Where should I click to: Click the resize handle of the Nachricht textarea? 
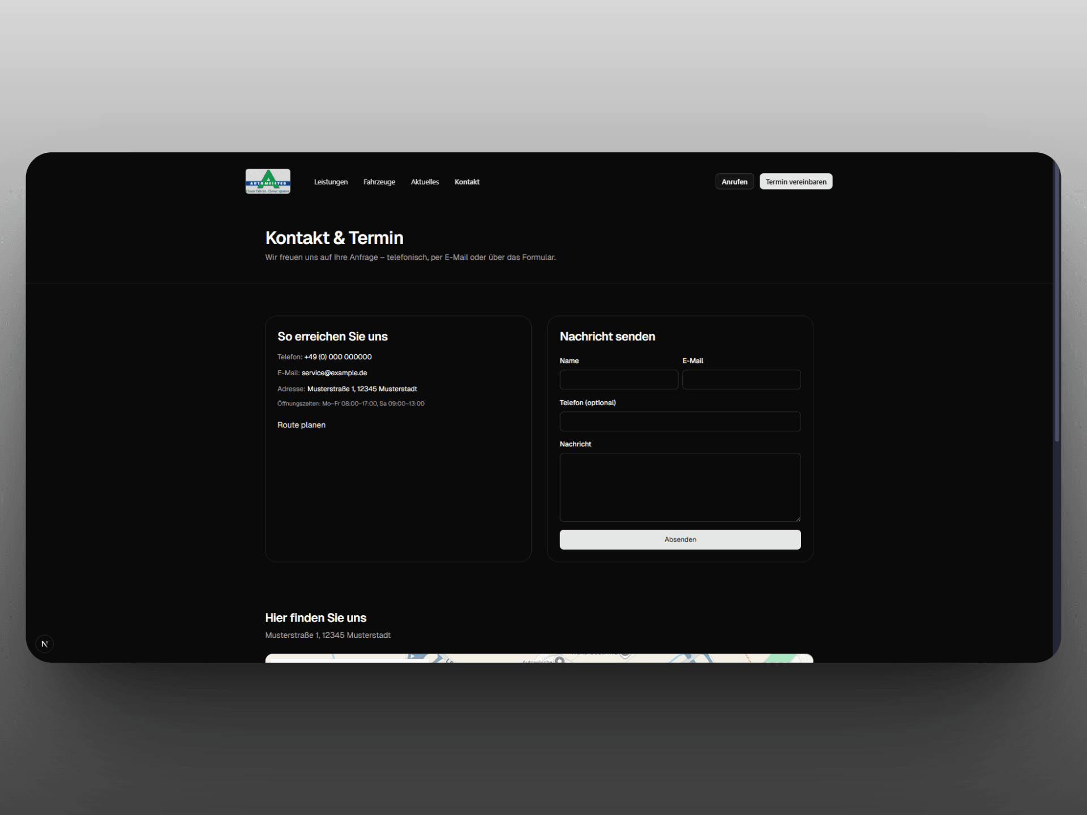pyautogui.click(x=798, y=518)
